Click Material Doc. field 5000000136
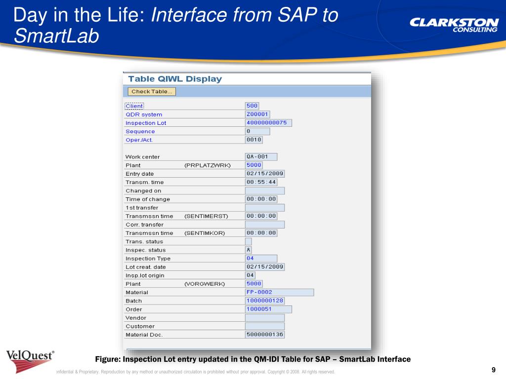The height and width of the screenshot is (379, 506). pyautogui.click(x=265, y=335)
